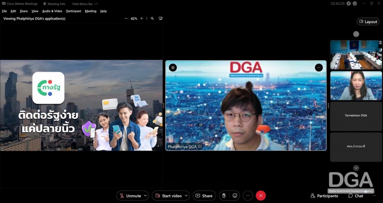Click the statistics bars icon at top

[355, 3]
